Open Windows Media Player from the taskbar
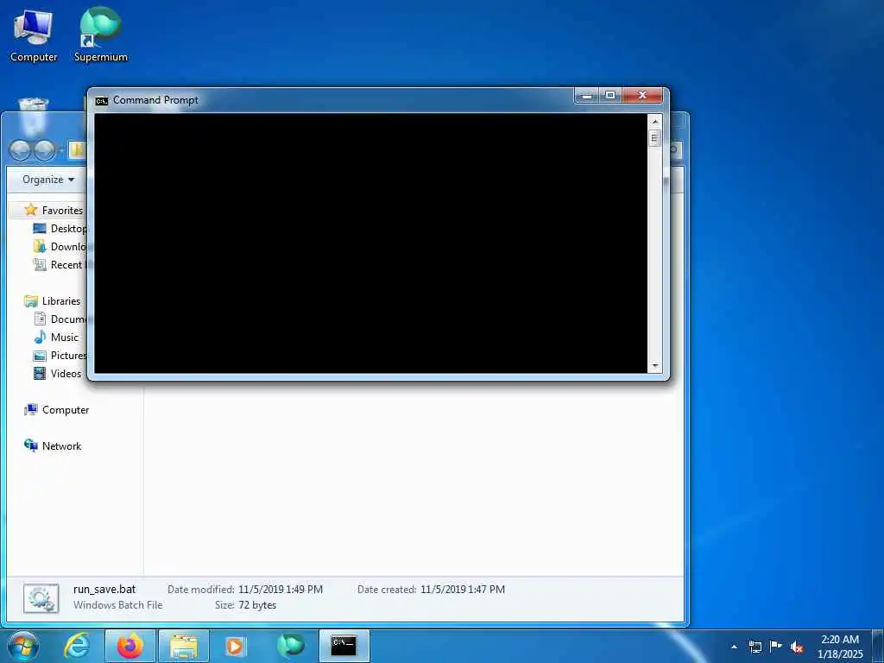 click(x=235, y=646)
